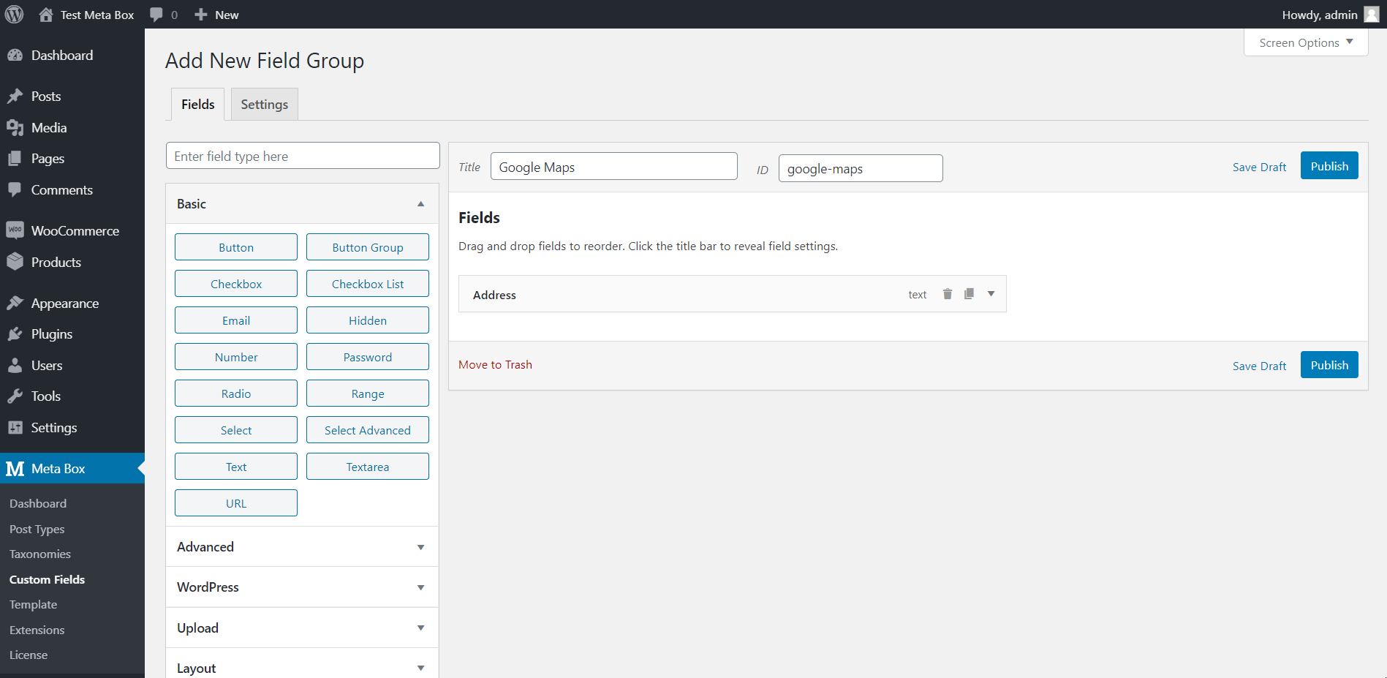Add a Checkbox field
Screen dimensions: 1387x678
236,284
